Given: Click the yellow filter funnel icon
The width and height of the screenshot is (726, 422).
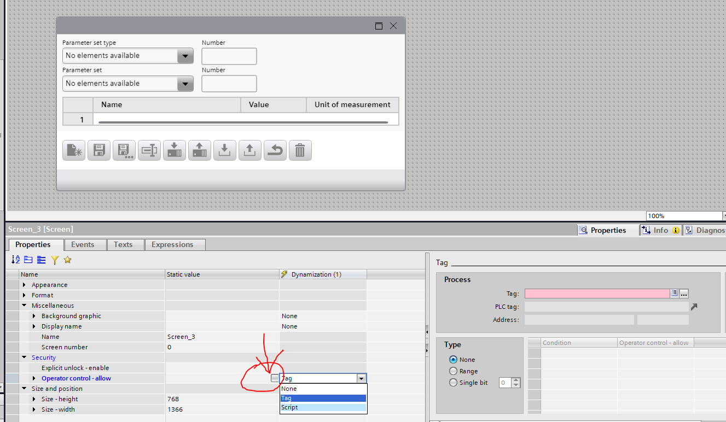Looking at the screenshot, I should (x=55, y=260).
